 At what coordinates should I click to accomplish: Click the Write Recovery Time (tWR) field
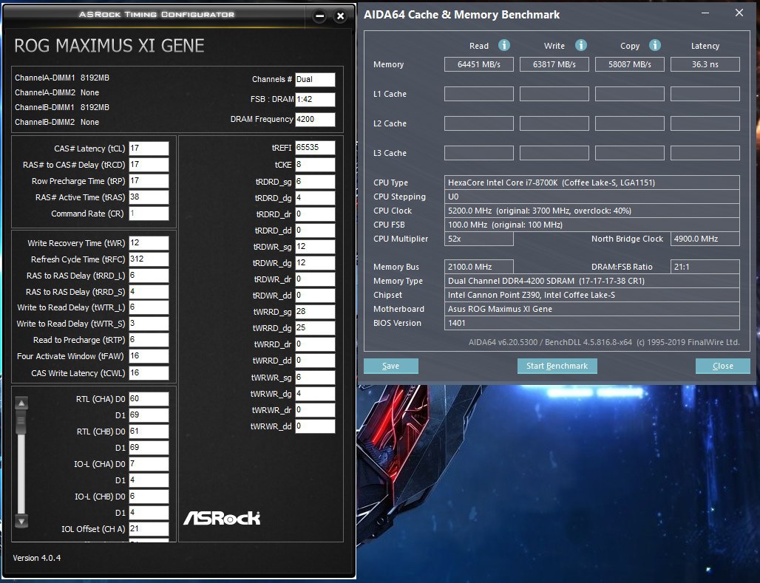pyautogui.click(x=149, y=243)
